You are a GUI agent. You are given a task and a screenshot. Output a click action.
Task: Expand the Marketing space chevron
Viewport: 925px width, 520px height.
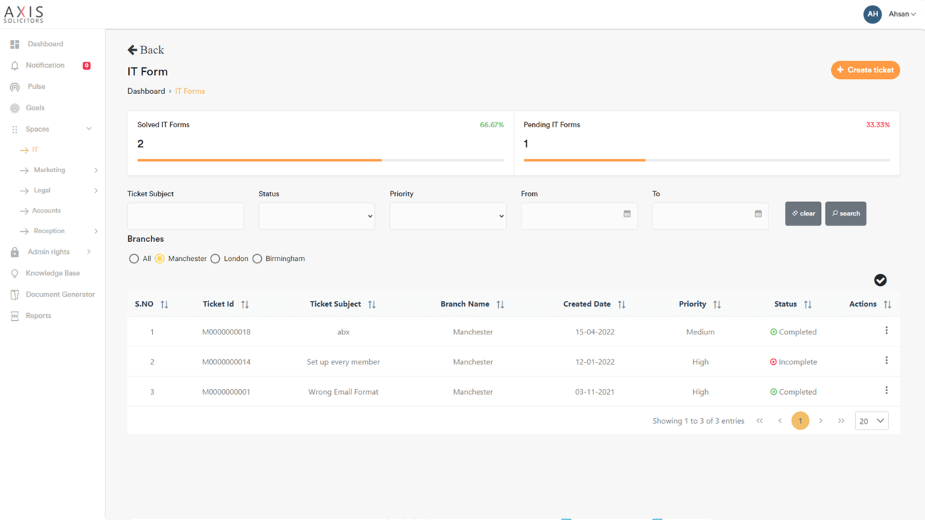pos(96,171)
